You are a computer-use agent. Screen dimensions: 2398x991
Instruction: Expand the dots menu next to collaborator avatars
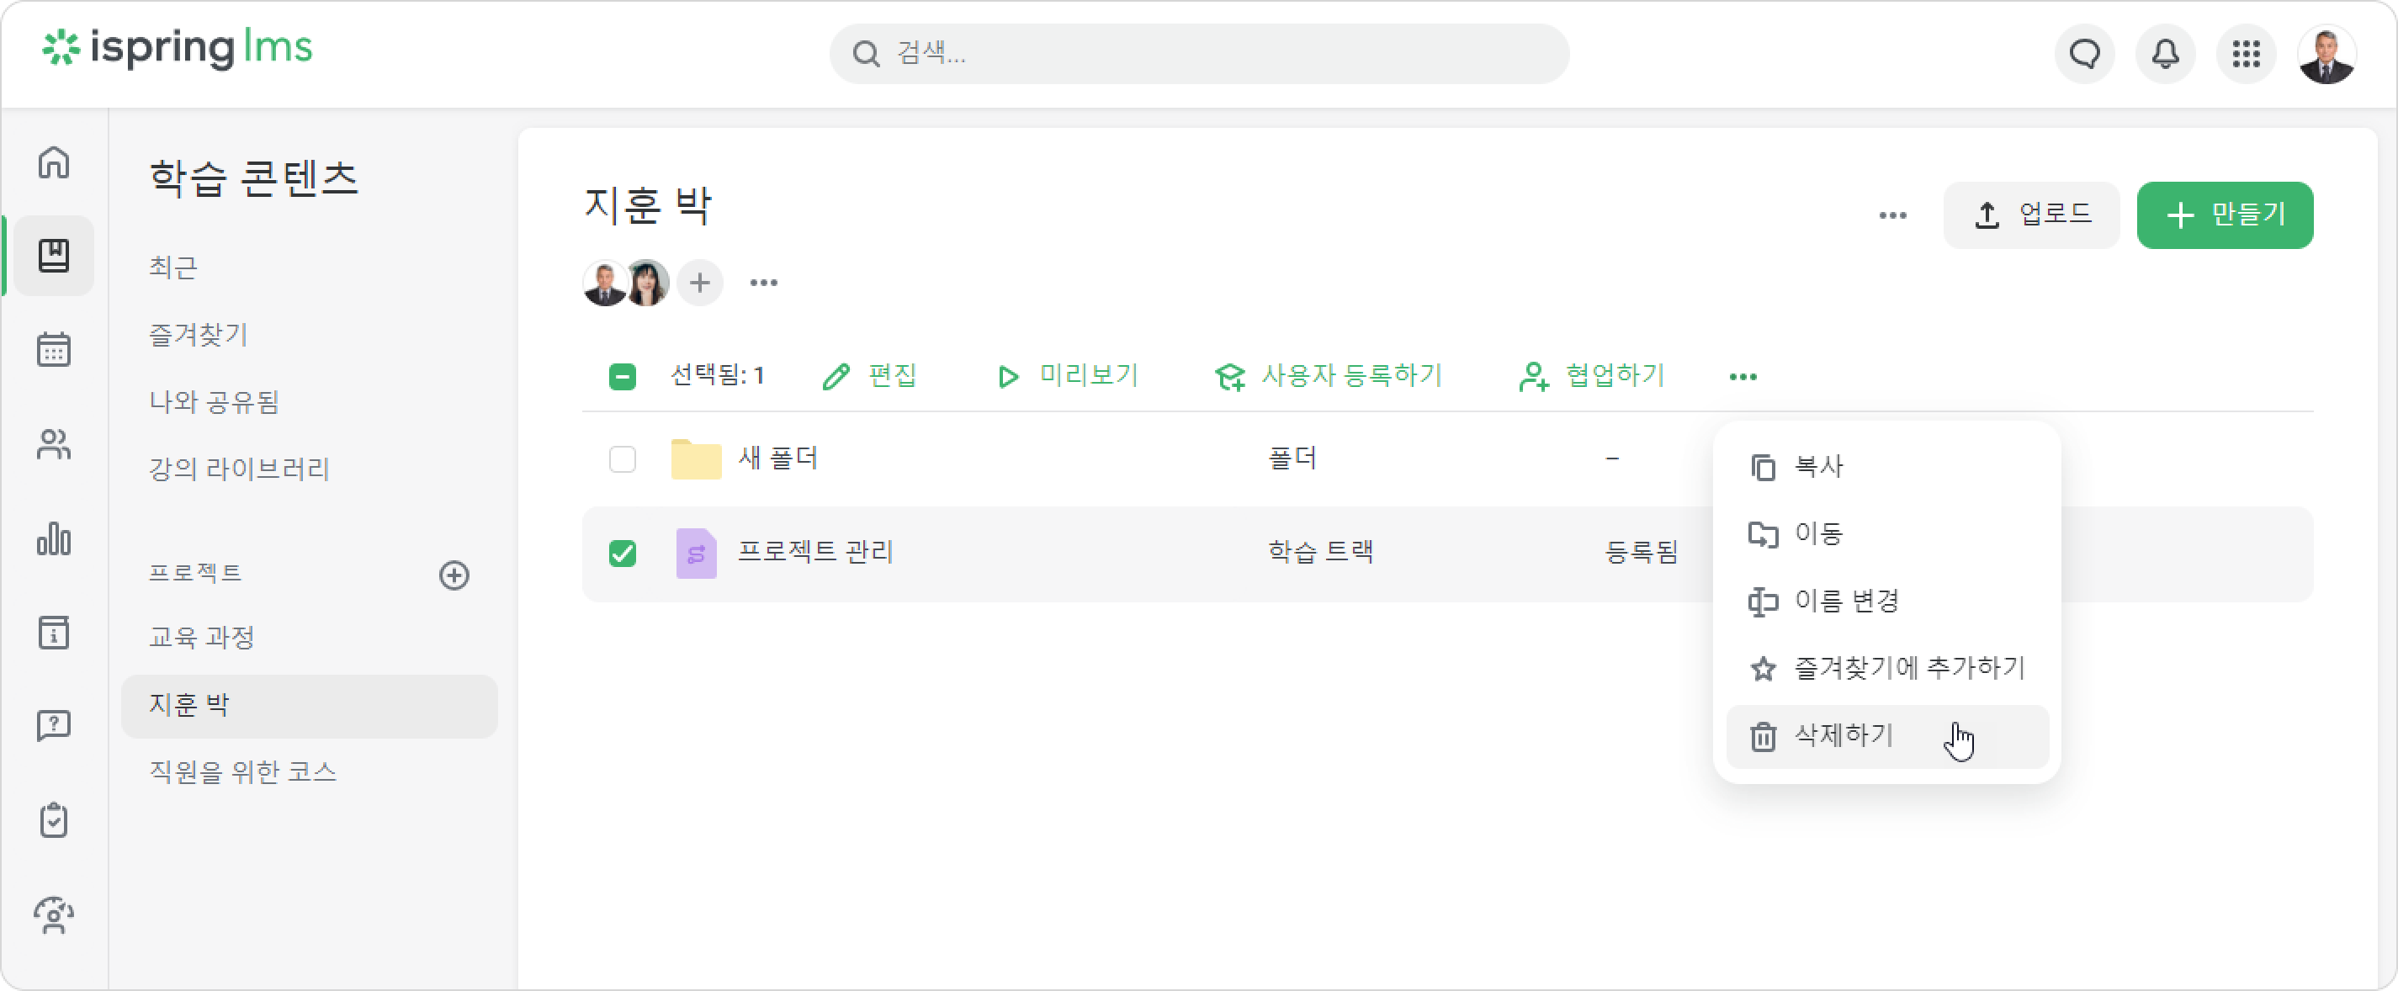click(x=763, y=283)
